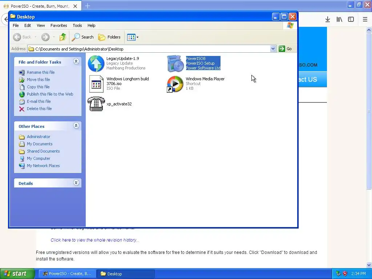Click the red X delete icon
372x279 pixels.
(21, 109)
